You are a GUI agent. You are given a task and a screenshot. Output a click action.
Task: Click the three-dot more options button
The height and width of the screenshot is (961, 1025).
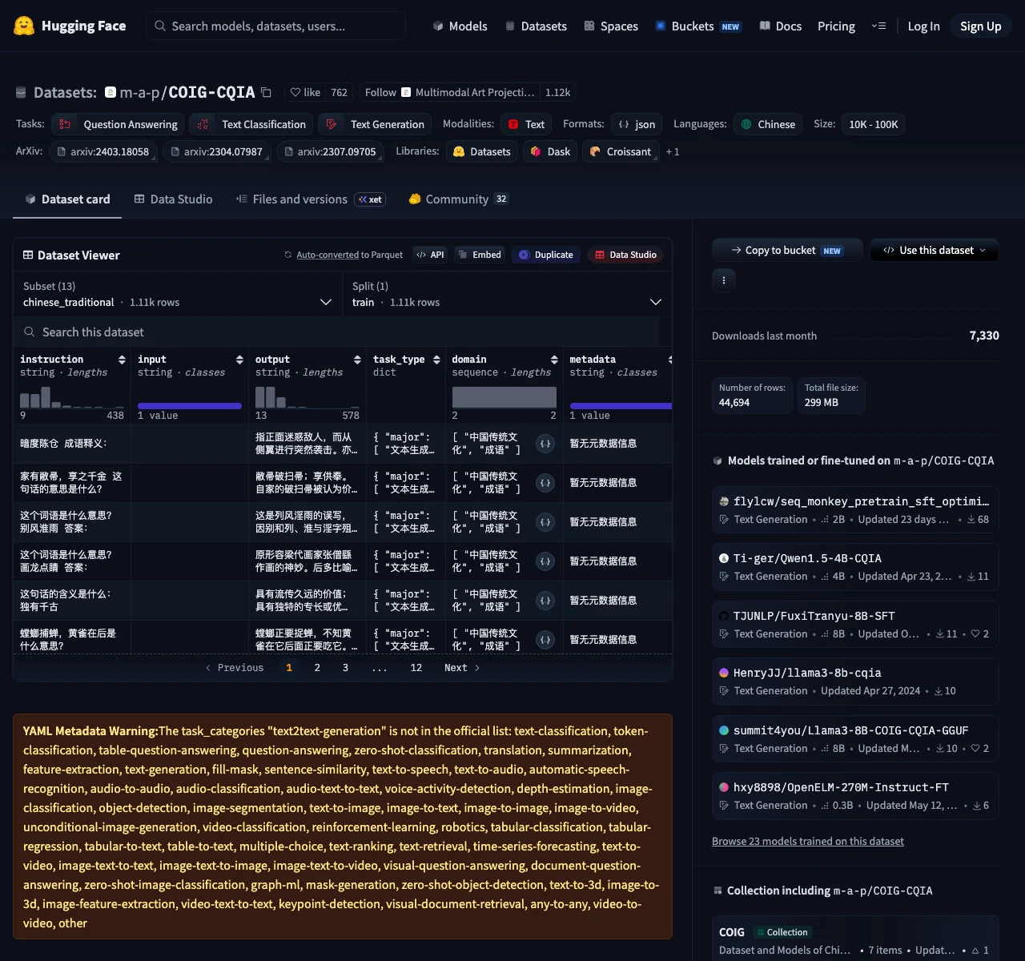(x=724, y=280)
